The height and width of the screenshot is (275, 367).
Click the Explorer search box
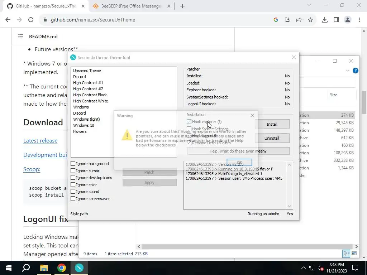[x=327, y=82]
